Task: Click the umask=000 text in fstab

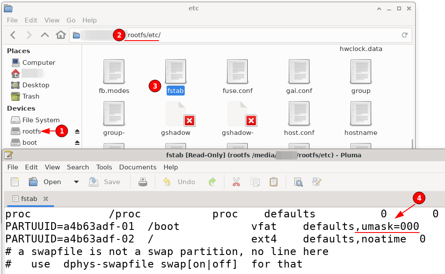Action: pos(390,226)
